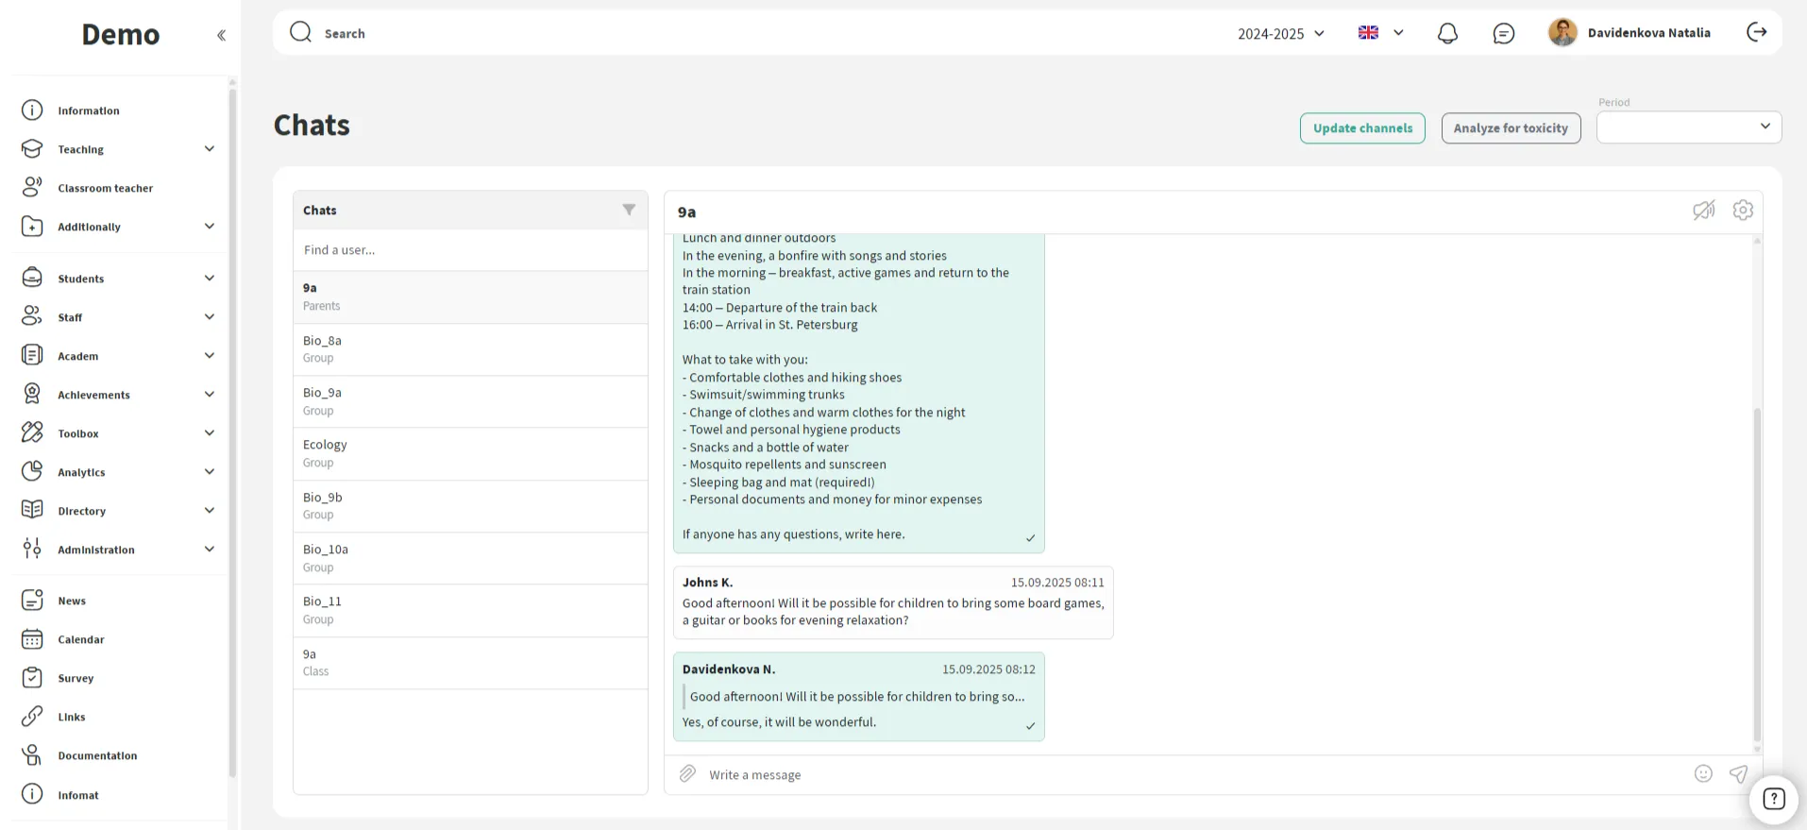Click the notification bell icon

[1447, 33]
